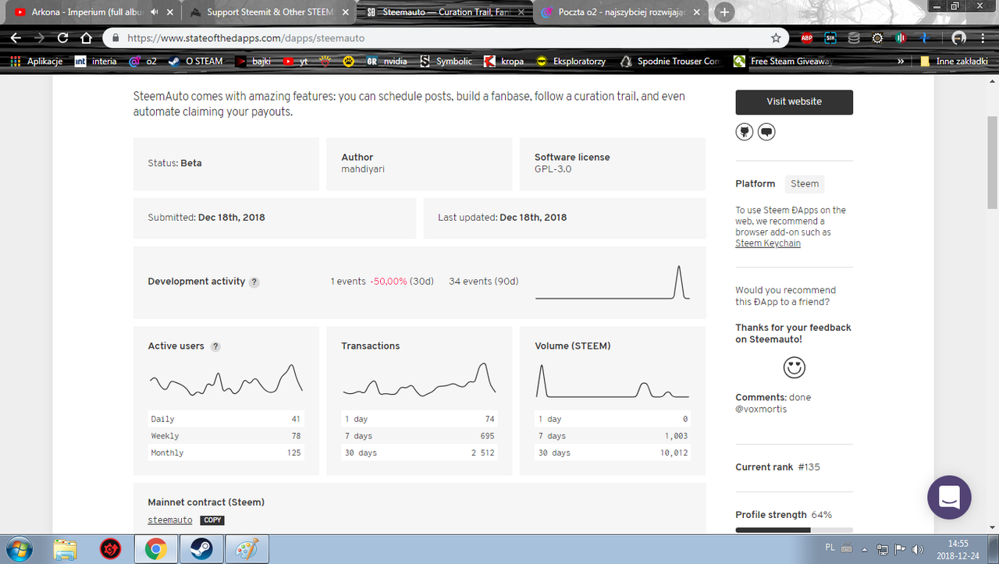Click the PL language indicator
Viewport: 999px width, 564px height.
[830, 548]
